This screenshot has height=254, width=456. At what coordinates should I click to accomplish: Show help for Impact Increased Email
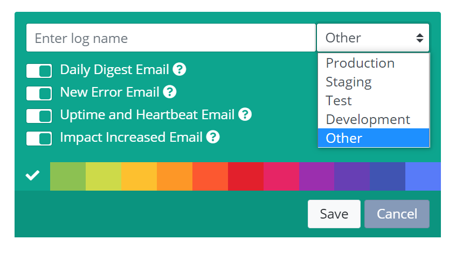pyautogui.click(x=213, y=137)
